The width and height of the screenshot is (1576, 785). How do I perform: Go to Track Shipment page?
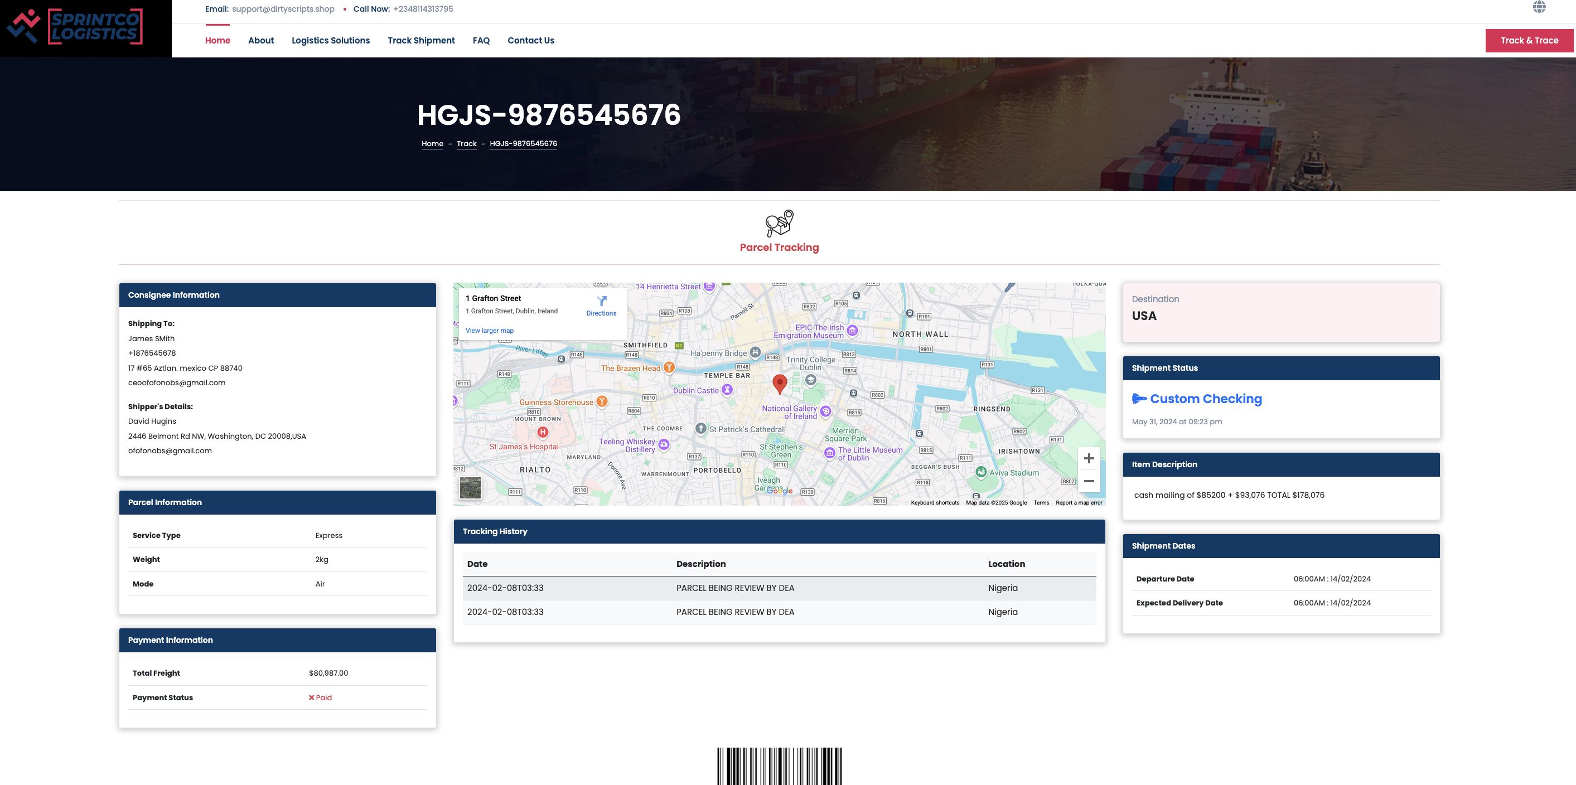[x=421, y=40]
